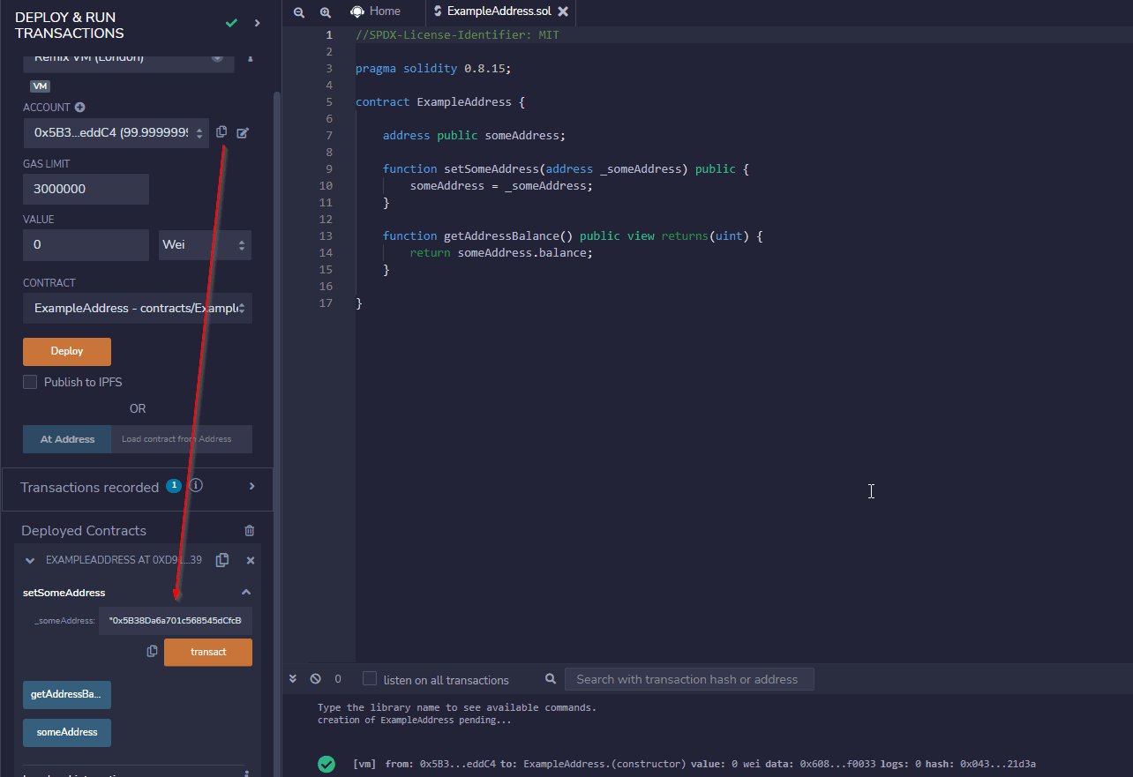This screenshot has width=1133, height=777.
Task: Click the pending transactions count 0
Action: (338, 679)
